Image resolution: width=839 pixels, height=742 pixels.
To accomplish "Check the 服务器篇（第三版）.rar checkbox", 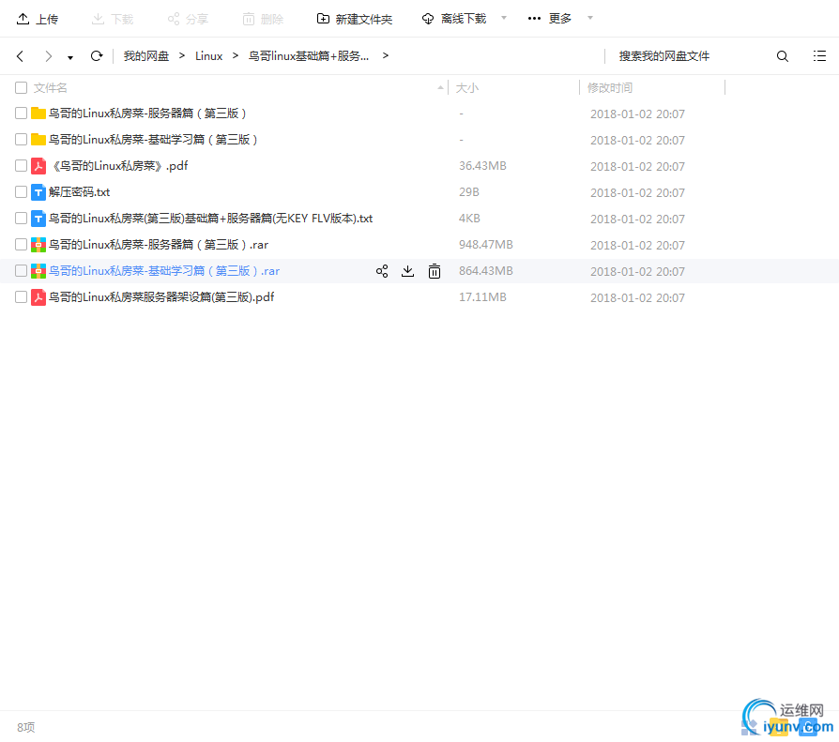I will pos(21,244).
